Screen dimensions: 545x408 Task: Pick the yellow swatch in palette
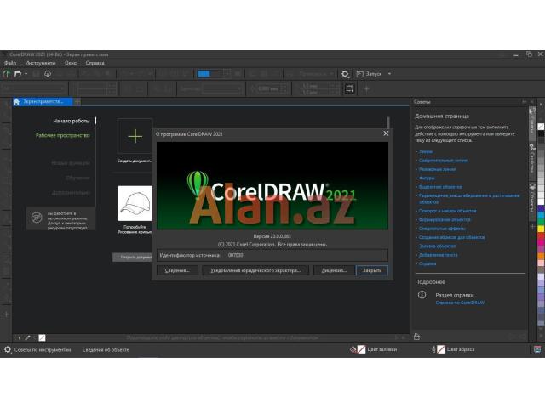click(x=542, y=229)
